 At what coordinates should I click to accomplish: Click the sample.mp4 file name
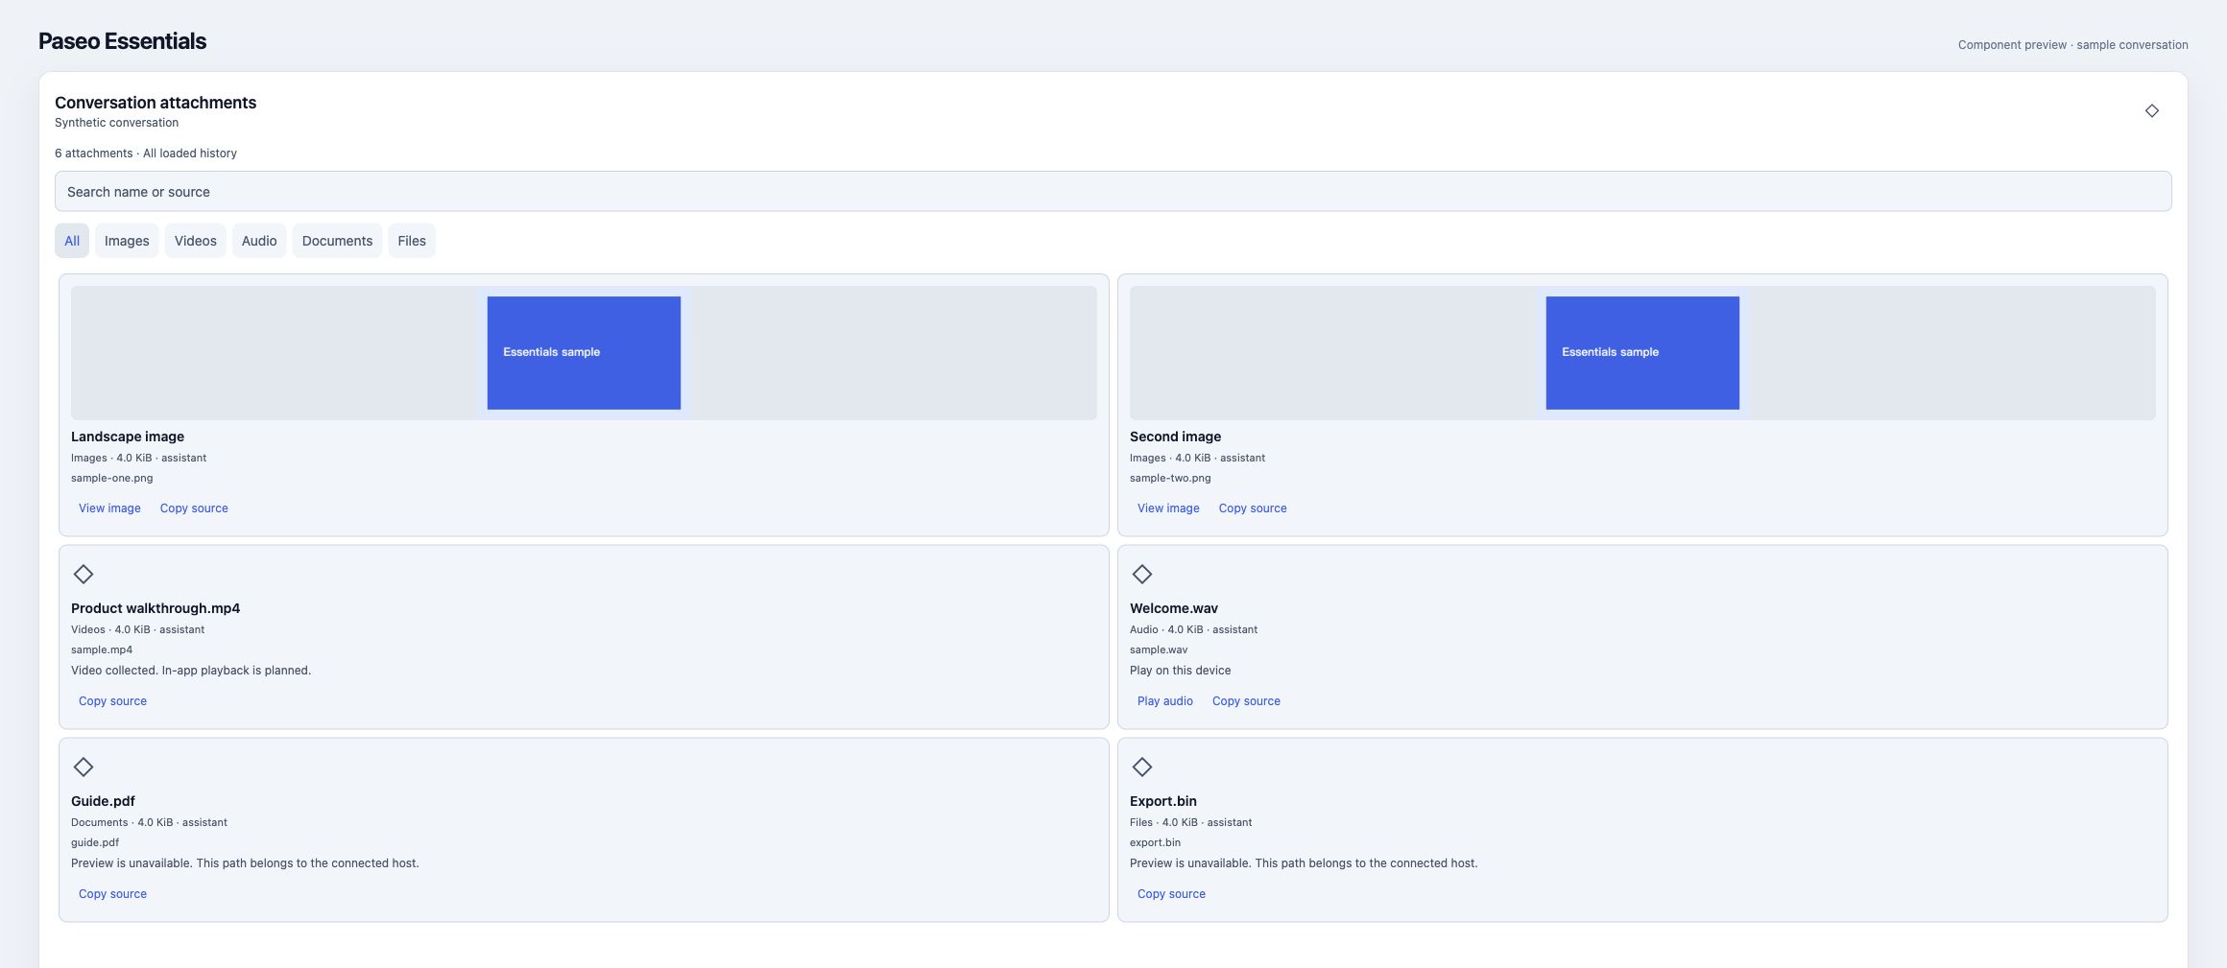[102, 649]
